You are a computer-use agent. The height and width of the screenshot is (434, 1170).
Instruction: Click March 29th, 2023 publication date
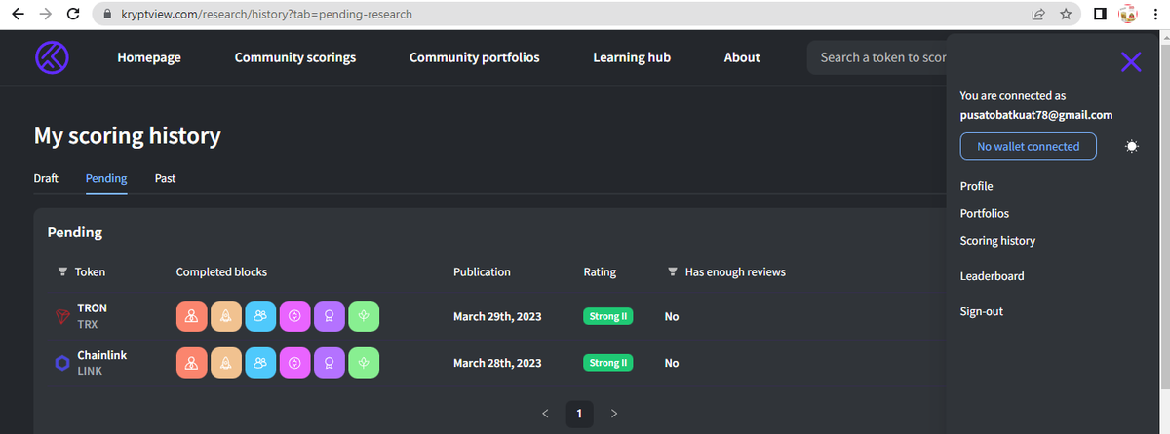point(497,316)
